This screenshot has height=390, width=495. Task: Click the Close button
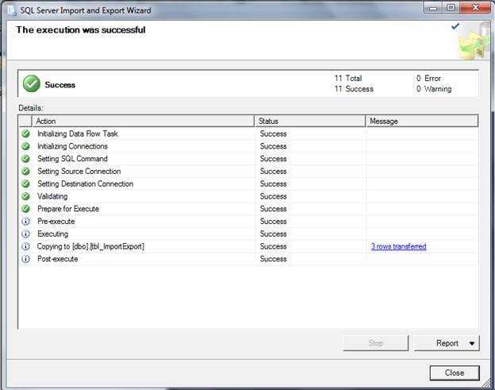[x=455, y=373]
